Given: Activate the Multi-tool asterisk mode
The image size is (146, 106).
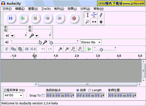Looking at the screenshot, I should coord(101,22).
